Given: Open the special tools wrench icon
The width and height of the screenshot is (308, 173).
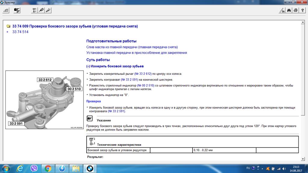Looking at the screenshot, I should point(48,10).
